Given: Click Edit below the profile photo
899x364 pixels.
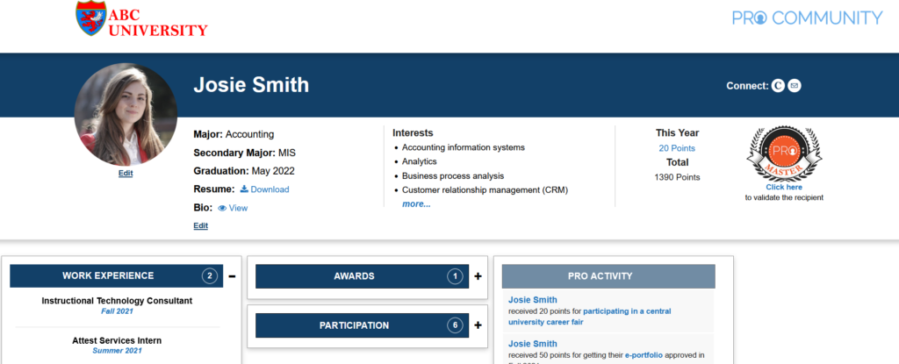Looking at the screenshot, I should coord(126,174).
